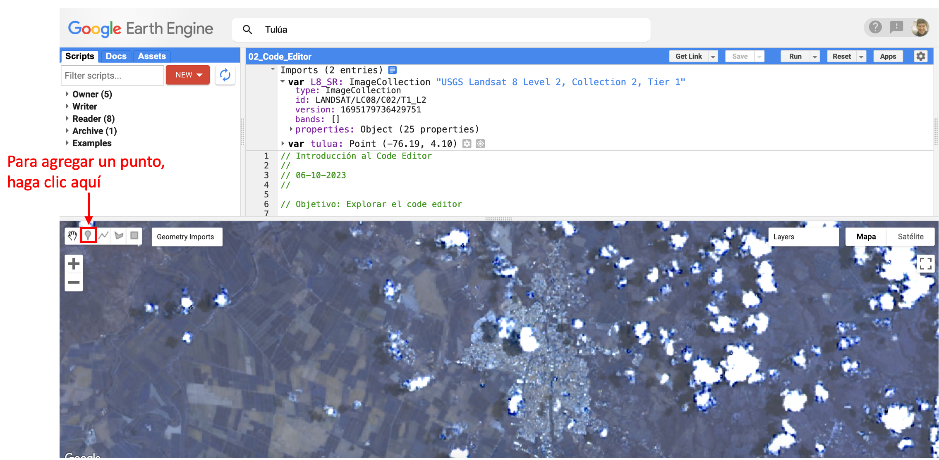Click the Reset button
Image resolution: width=939 pixels, height=460 pixels.
841,57
